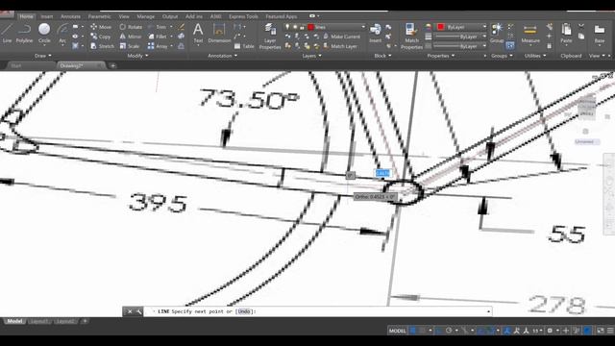Toggle group selection on/off button

coord(510,46)
